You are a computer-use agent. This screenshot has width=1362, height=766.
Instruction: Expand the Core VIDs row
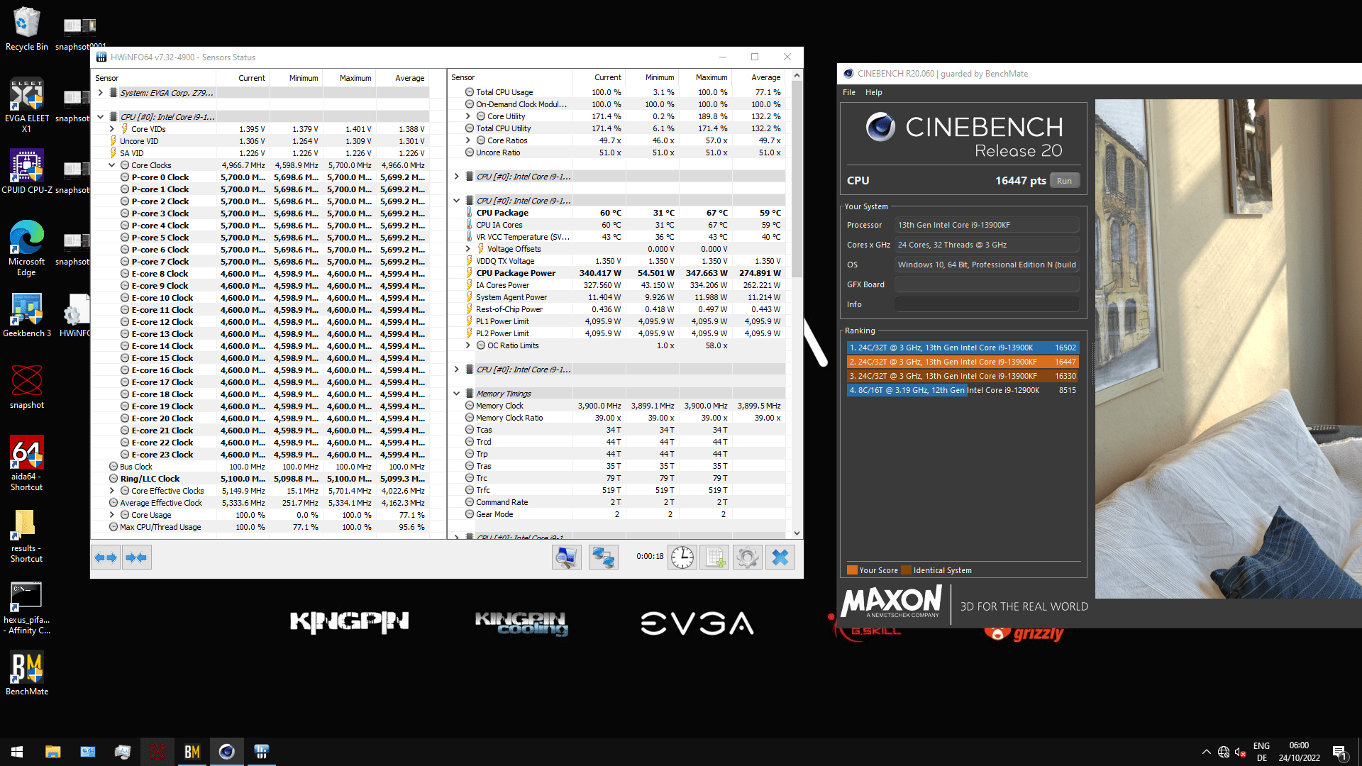pos(112,129)
